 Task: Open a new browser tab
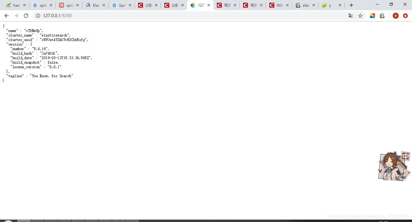click(x=351, y=5)
